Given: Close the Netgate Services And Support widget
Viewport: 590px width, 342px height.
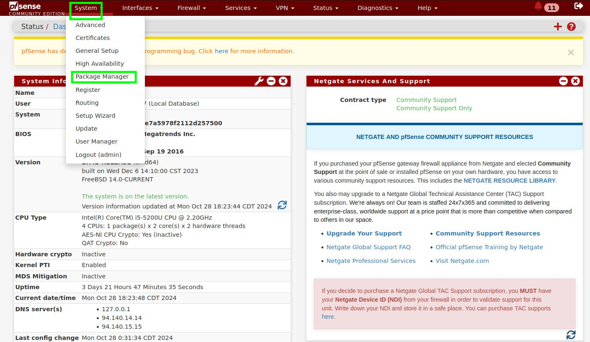Looking at the screenshot, I should point(575,81).
